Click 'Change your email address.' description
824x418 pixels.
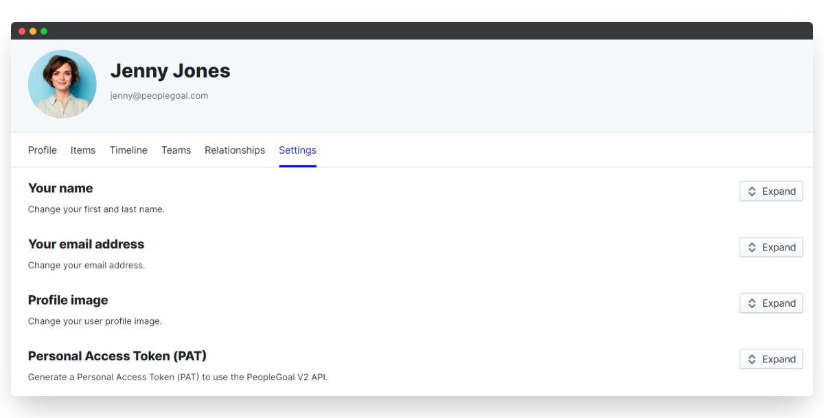87,265
